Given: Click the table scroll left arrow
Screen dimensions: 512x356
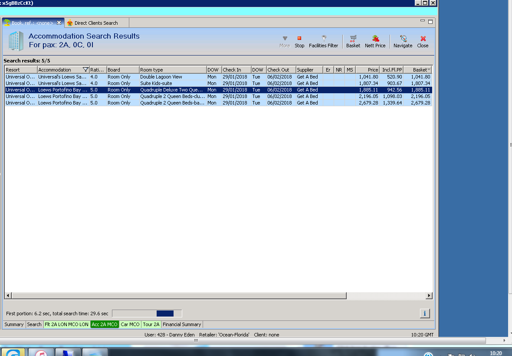Looking at the screenshot, I should (8, 296).
